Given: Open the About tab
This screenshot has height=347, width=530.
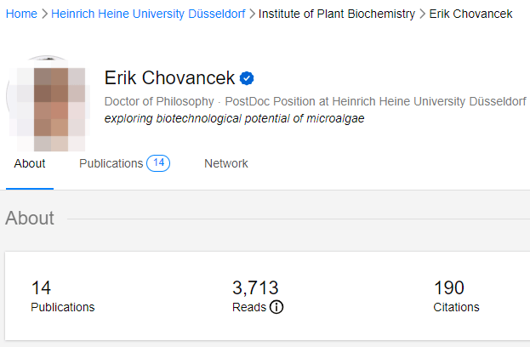Looking at the screenshot, I should 30,163.
